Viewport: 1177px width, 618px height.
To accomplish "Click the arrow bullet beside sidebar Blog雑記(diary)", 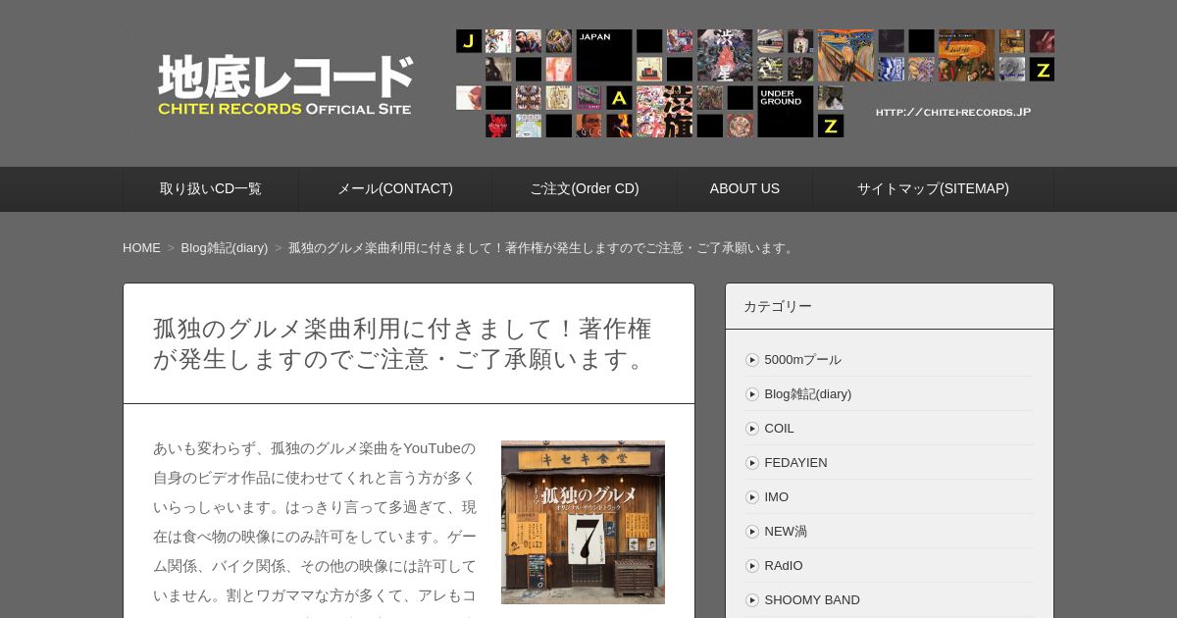I will (752, 394).
